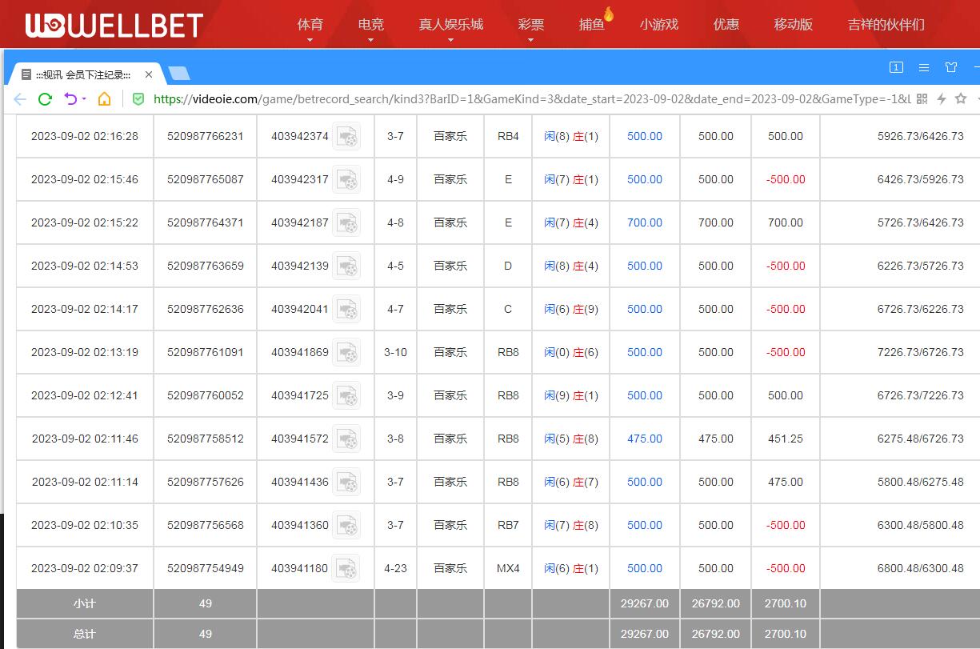Screen dimensions: 980x649
Task: Select timestamp 2023-09-02 02:09:37
Action: (85, 568)
